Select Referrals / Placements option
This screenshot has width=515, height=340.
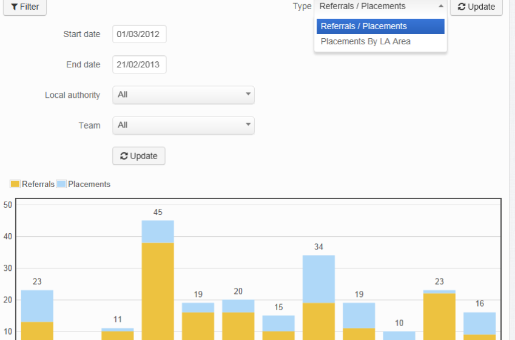pos(380,26)
